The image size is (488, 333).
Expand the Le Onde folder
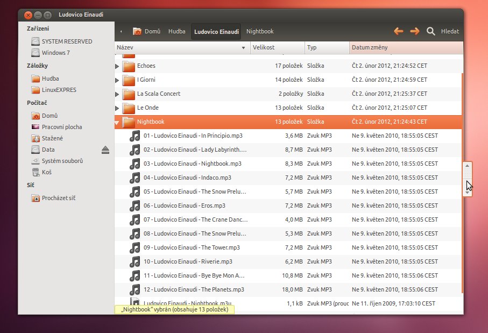pyautogui.click(x=118, y=108)
